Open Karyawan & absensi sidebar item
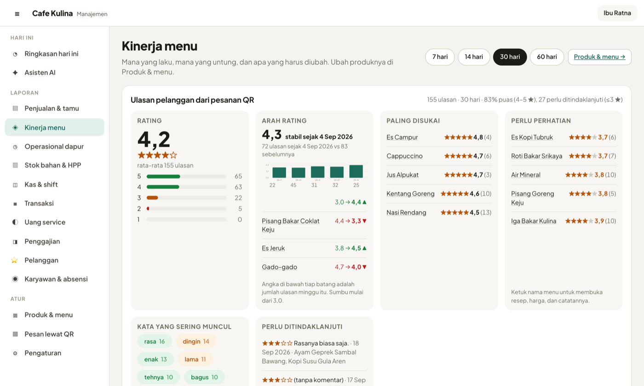 click(55, 279)
